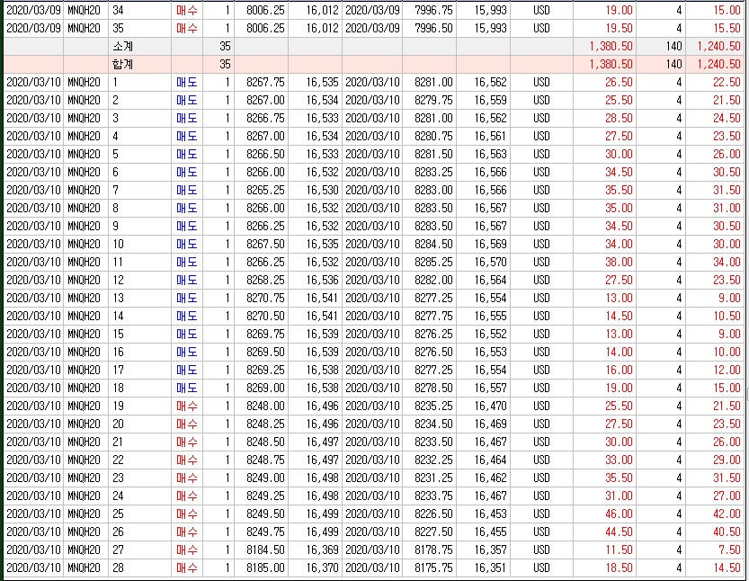Click amount 16,453 in trade 25 row
Viewport: 749px width, 581px height.
tap(490, 514)
